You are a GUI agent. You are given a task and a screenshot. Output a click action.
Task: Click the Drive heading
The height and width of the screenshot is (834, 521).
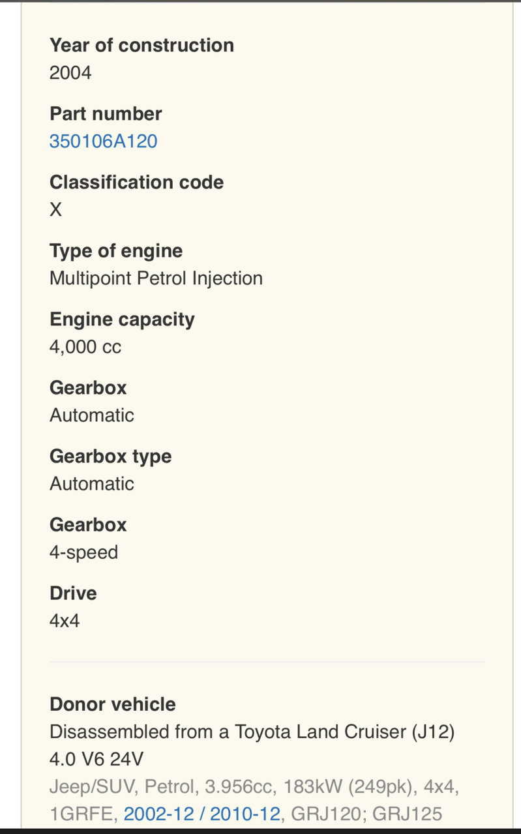point(73,593)
